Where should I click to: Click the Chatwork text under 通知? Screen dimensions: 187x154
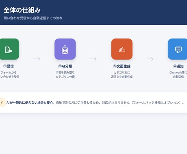coord(176,73)
